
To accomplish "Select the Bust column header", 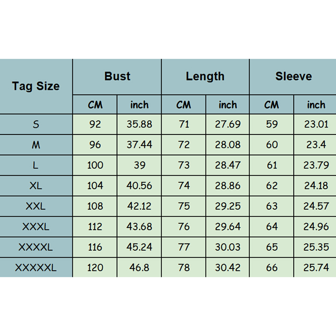I will [x=117, y=76].
